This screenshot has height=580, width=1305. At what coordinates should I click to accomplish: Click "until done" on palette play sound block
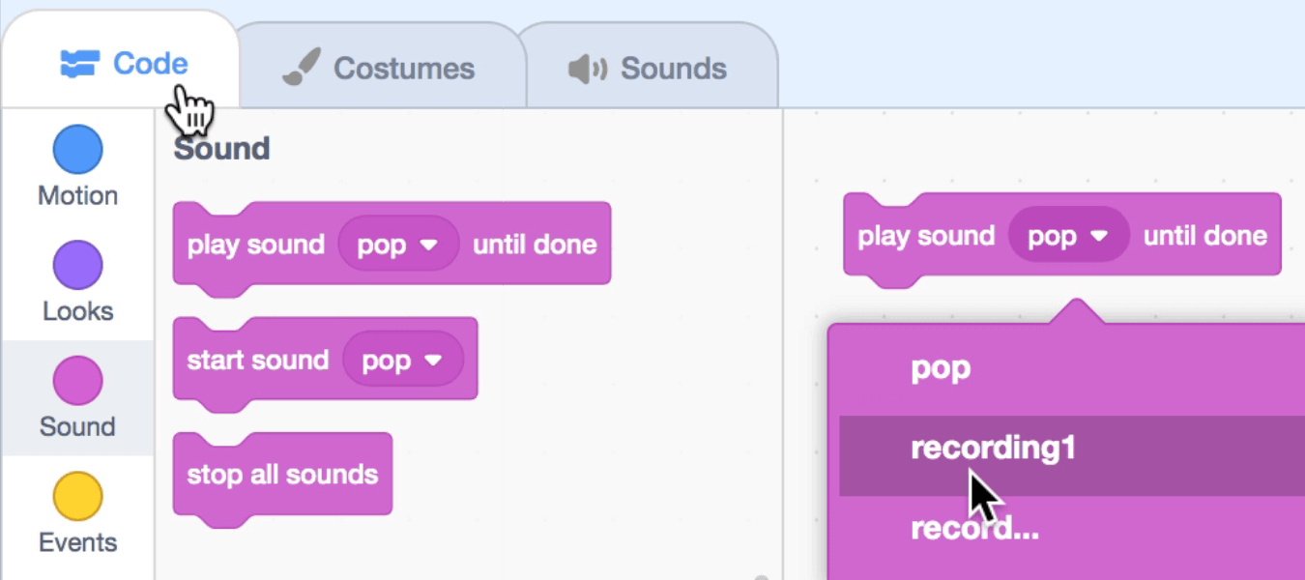[x=535, y=245]
